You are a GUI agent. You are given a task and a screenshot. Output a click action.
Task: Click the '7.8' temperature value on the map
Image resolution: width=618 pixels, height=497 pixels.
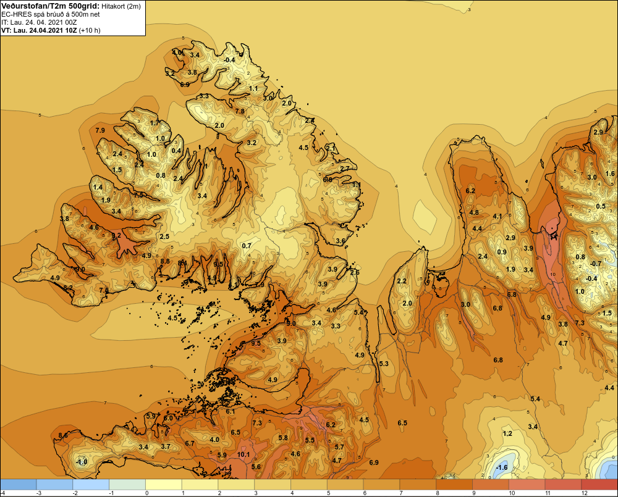(x=240, y=112)
